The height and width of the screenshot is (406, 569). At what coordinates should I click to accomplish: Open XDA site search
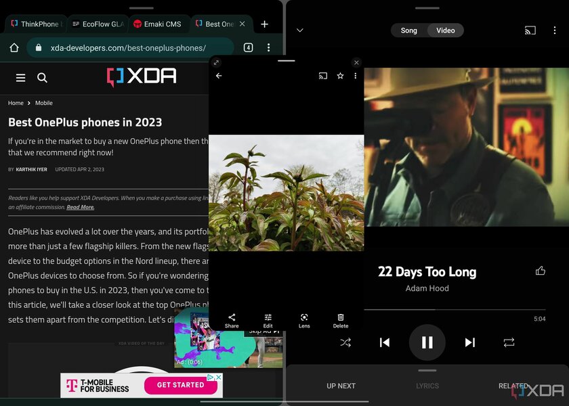click(x=42, y=78)
